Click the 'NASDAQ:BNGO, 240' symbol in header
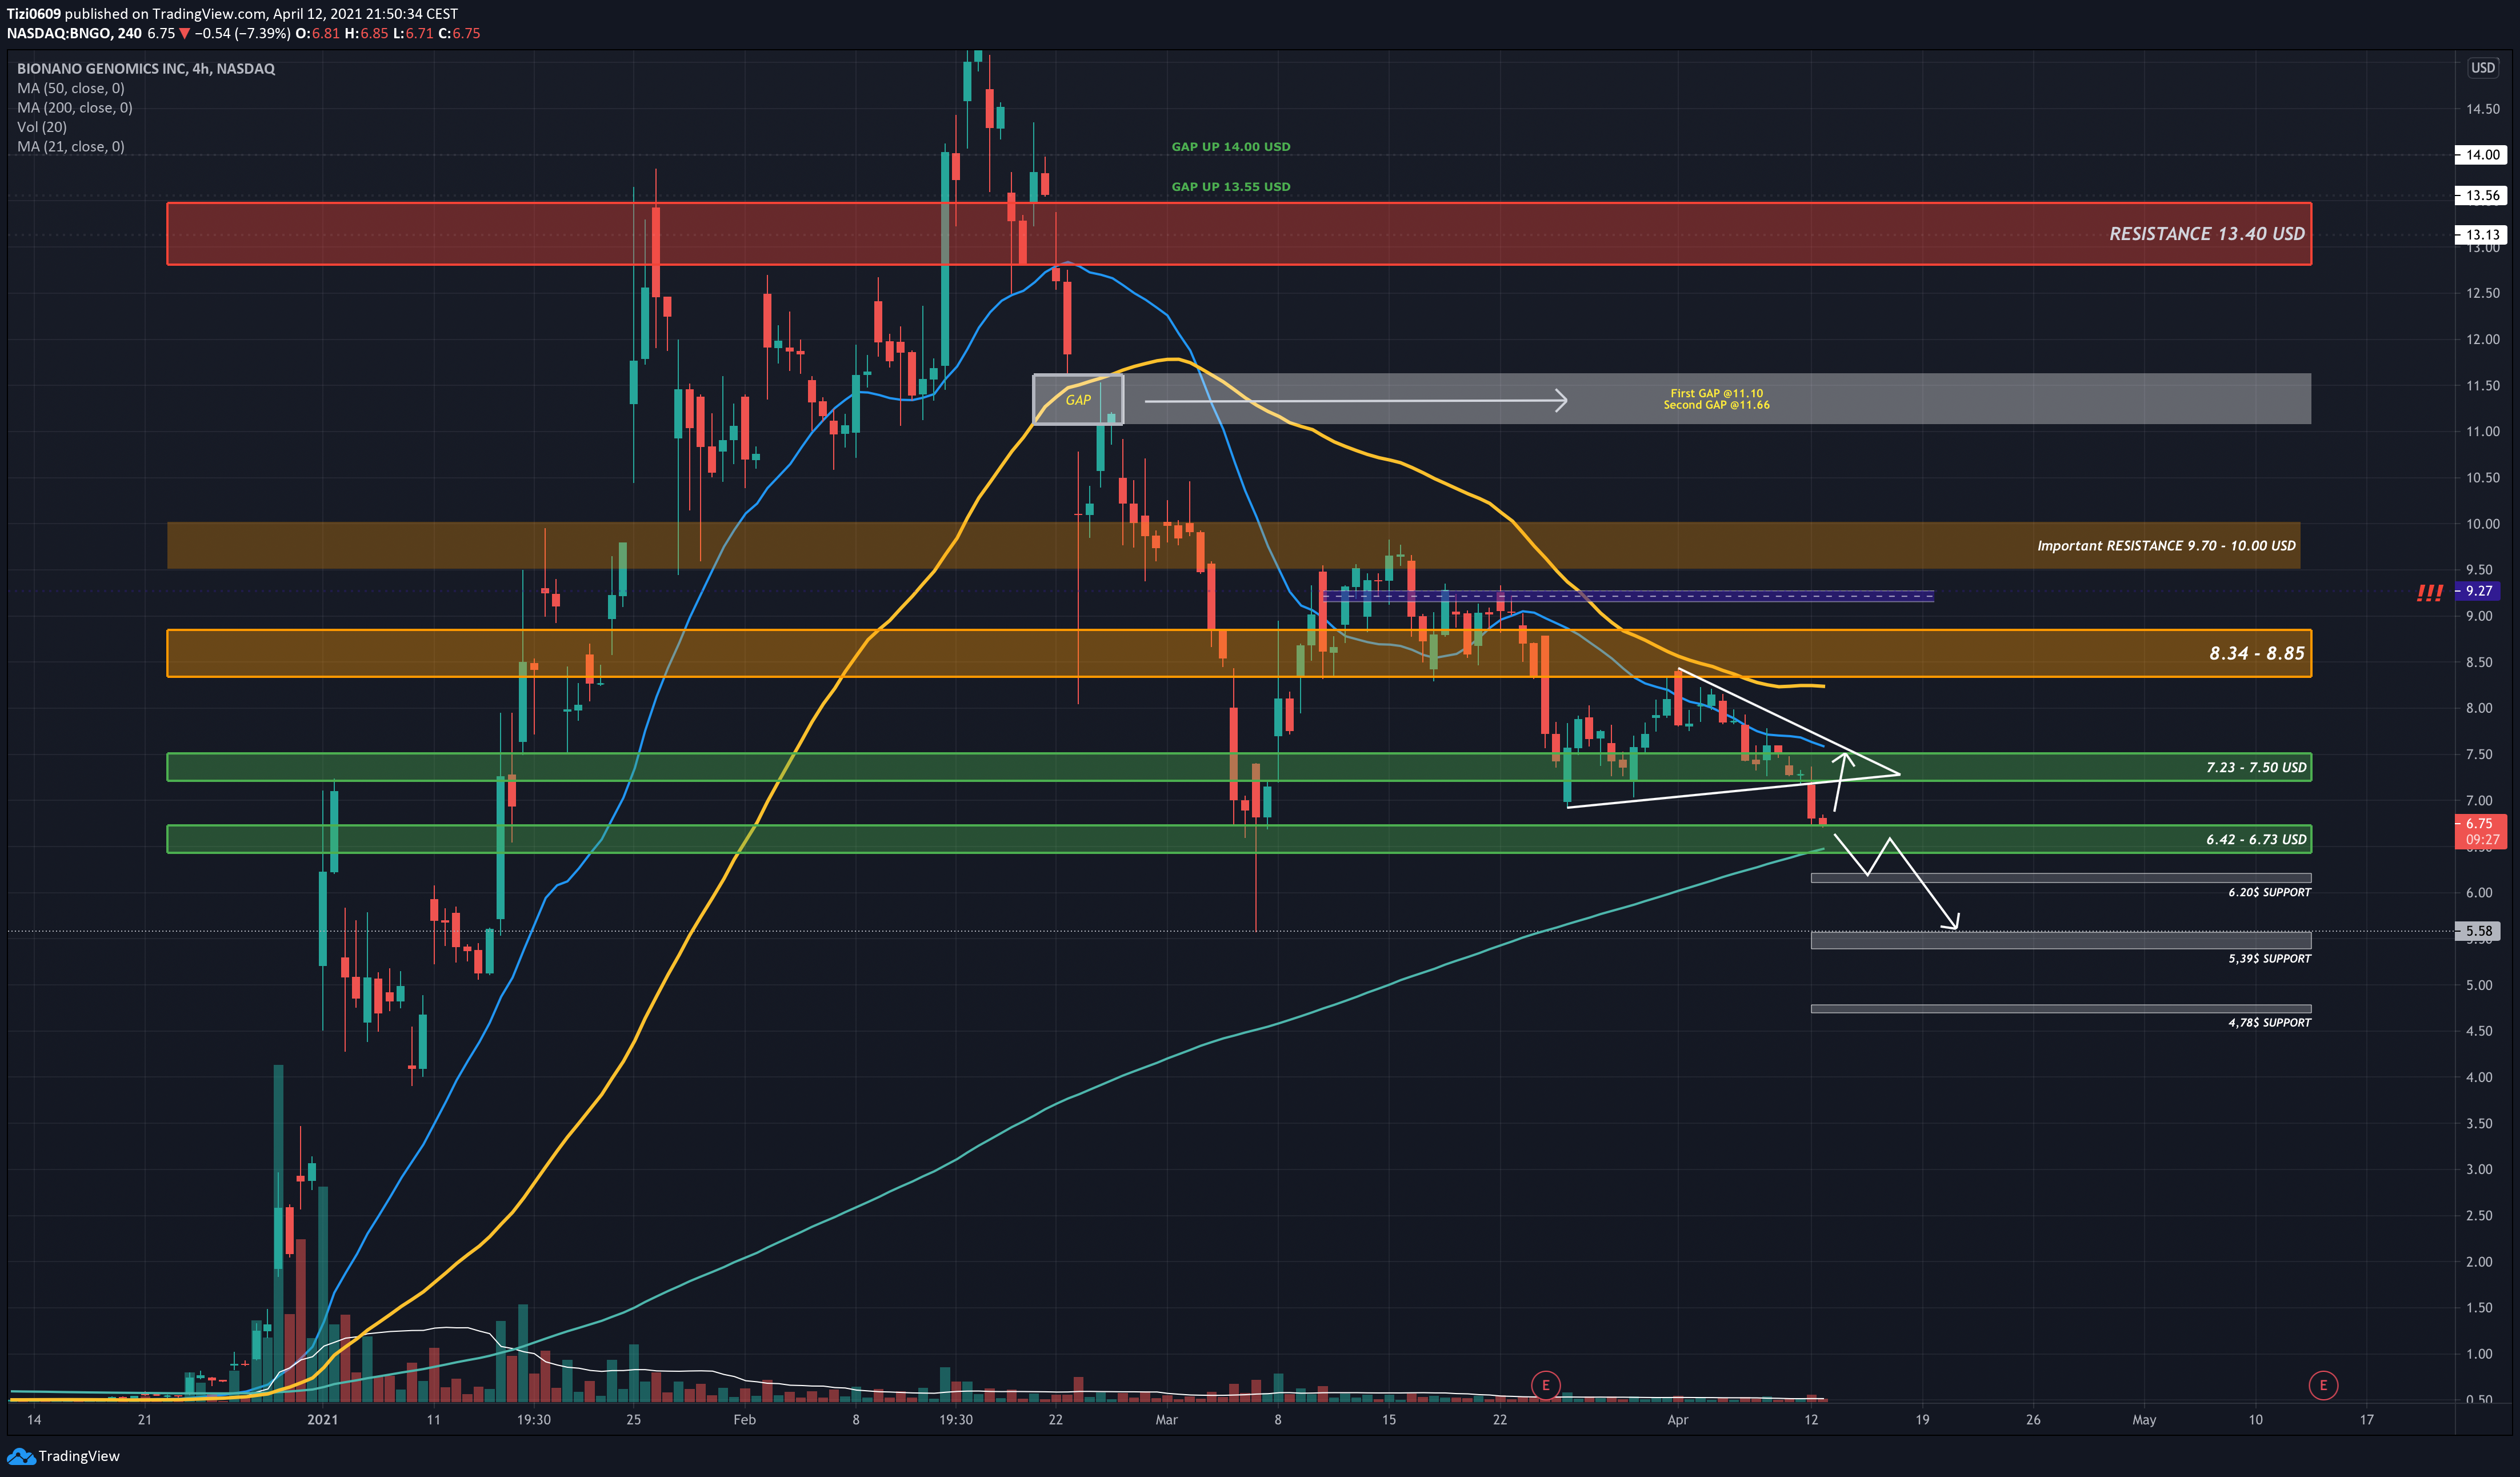The height and width of the screenshot is (1477, 2520). (x=74, y=33)
